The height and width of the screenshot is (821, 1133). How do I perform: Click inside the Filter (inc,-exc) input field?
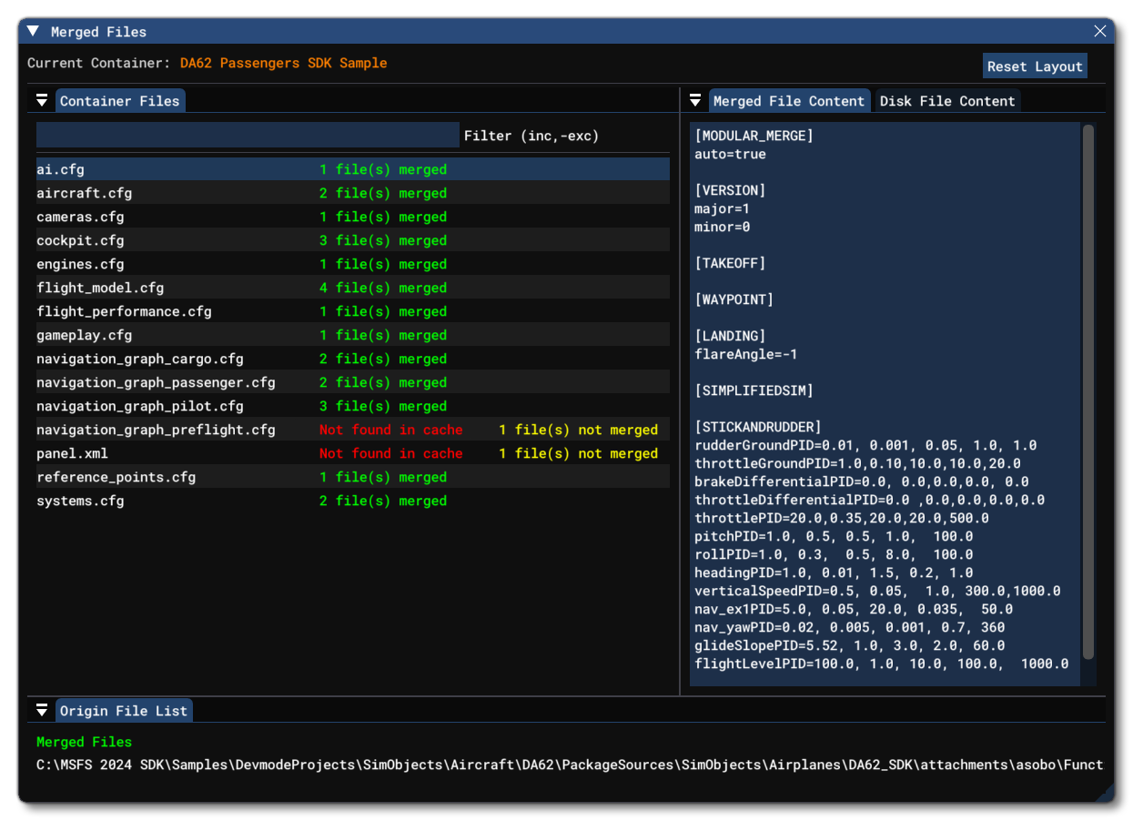tap(246, 135)
